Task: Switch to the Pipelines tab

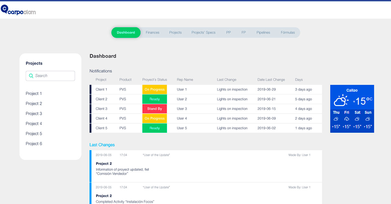Action: 263,33
